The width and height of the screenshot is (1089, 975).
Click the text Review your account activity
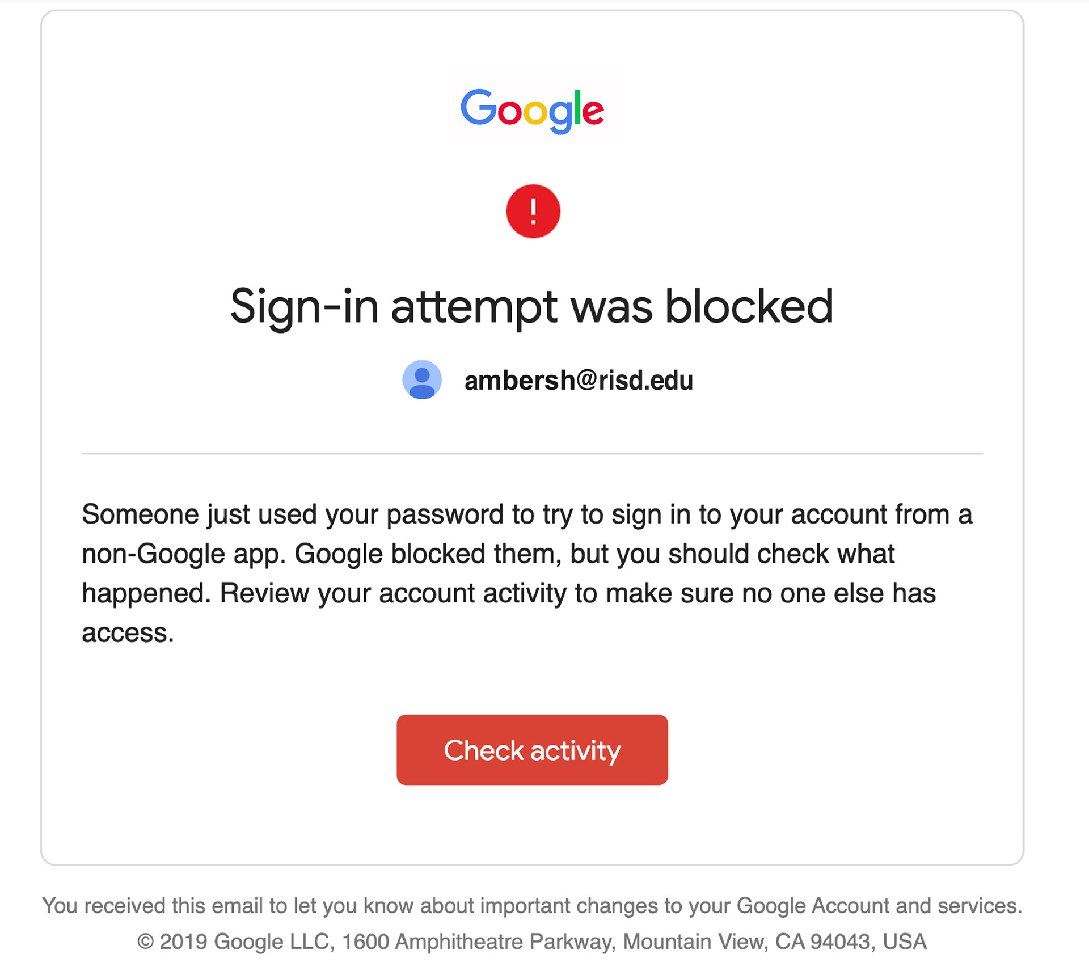393,594
